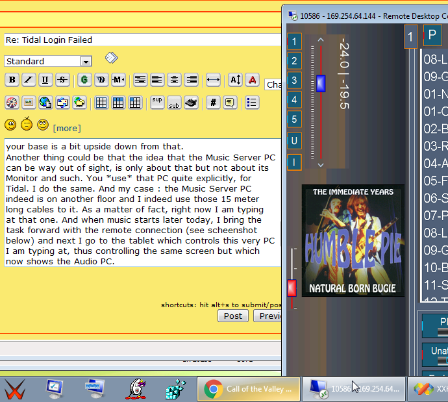Image resolution: width=448 pixels, height=402 pixels.
Task: Open the Change Color dropdown
Action: [x=273, y=84]
